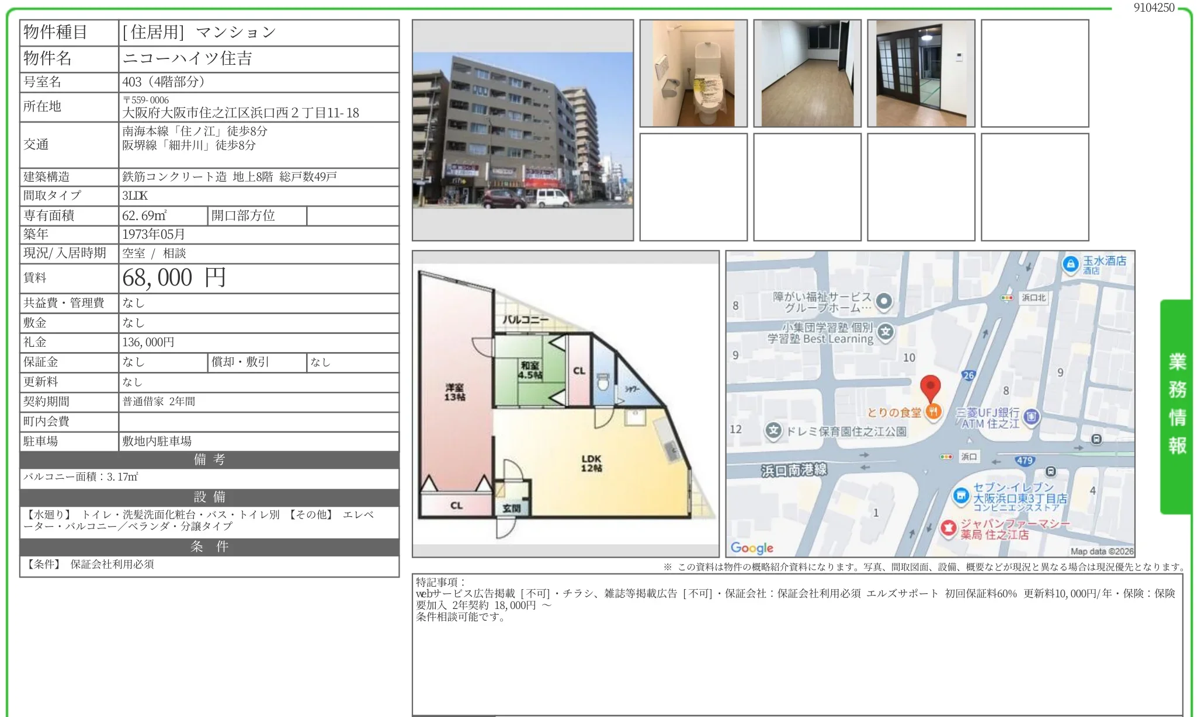Click the ドレミ保育園 school icon
1201x717 pixels.
click(x=773, y=430)
